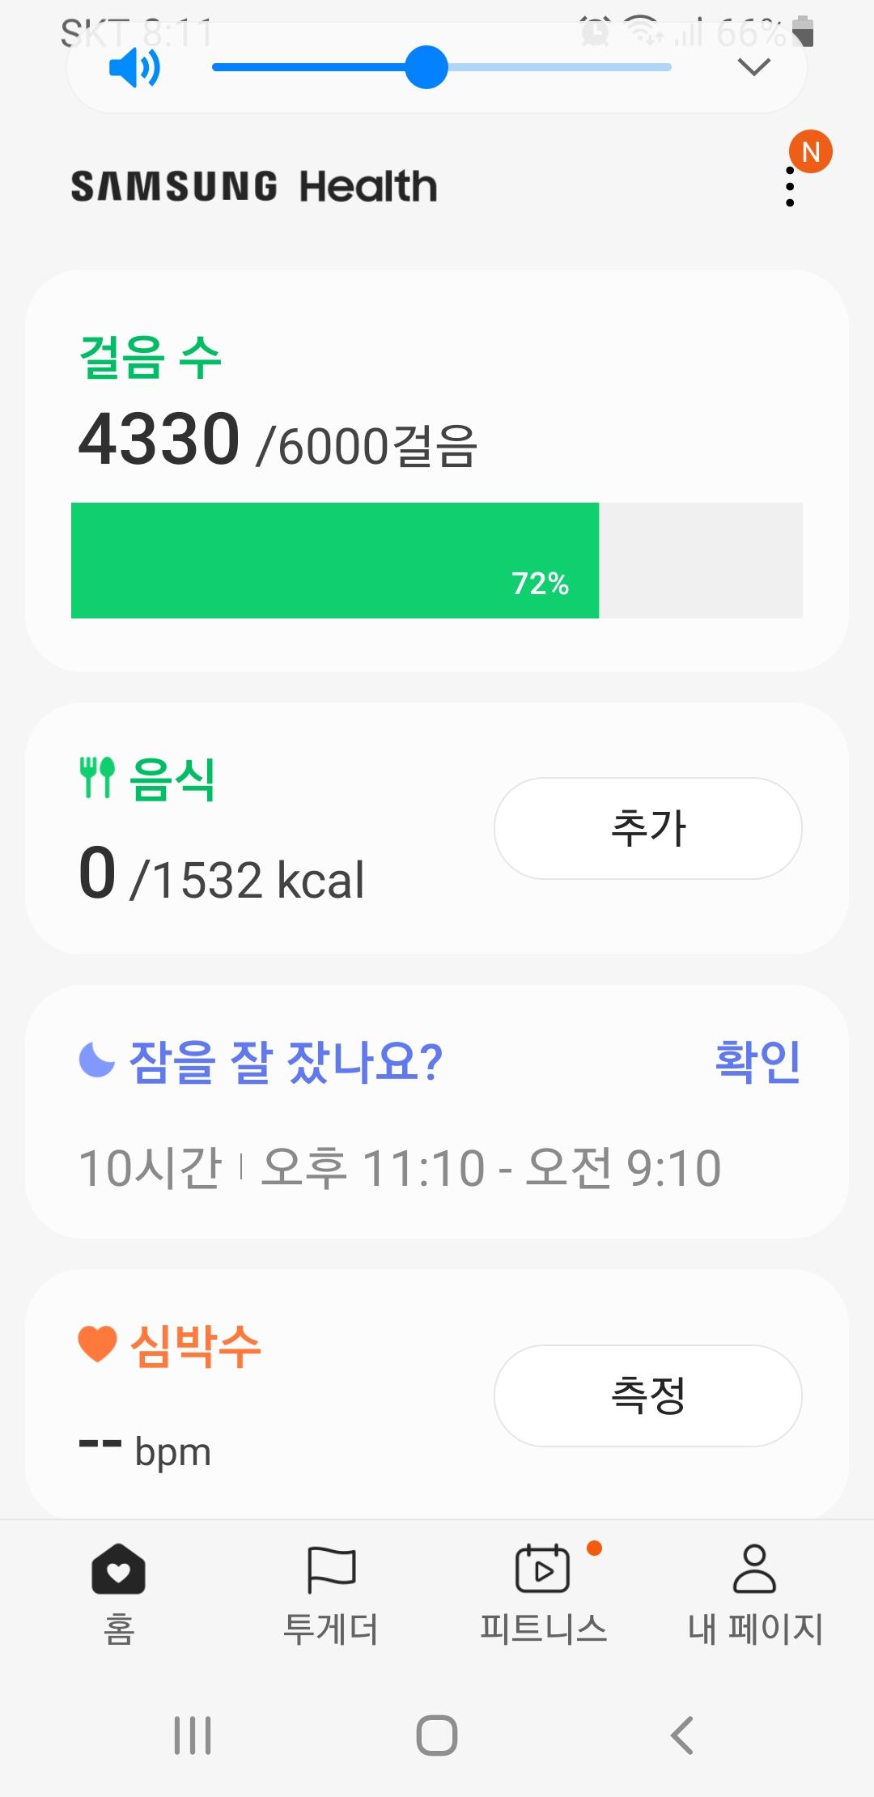Confirm sleep record with 확인

[x=757, y=1061]
